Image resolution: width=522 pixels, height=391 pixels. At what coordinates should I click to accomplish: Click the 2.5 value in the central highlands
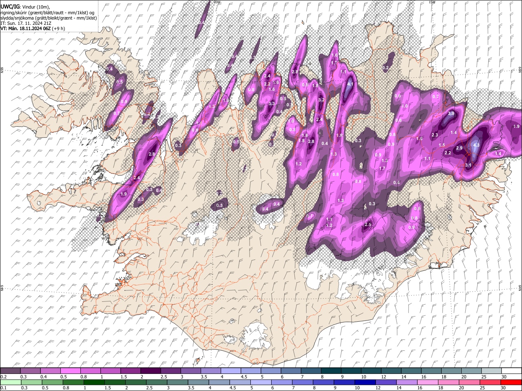[368, 225]
